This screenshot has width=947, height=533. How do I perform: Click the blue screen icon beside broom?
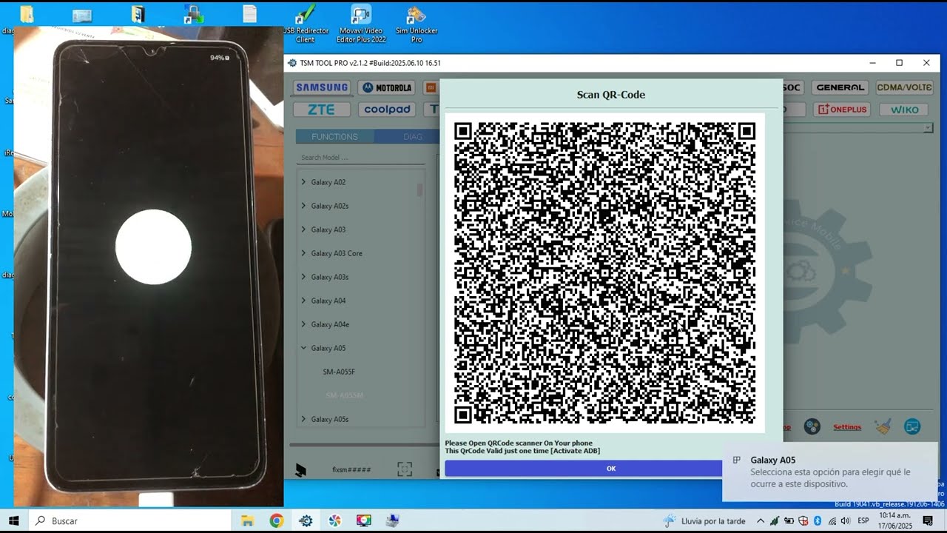pos(912,426)
